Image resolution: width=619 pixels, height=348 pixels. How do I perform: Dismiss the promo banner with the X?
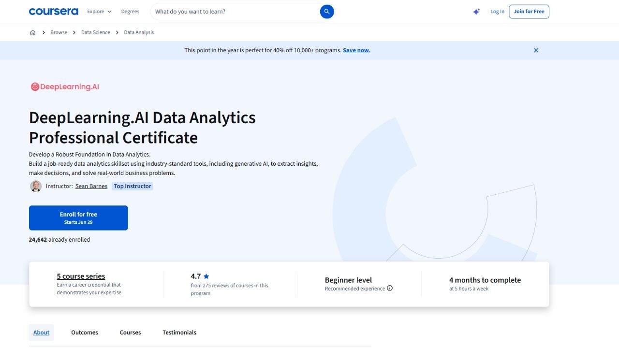[536, 50]
